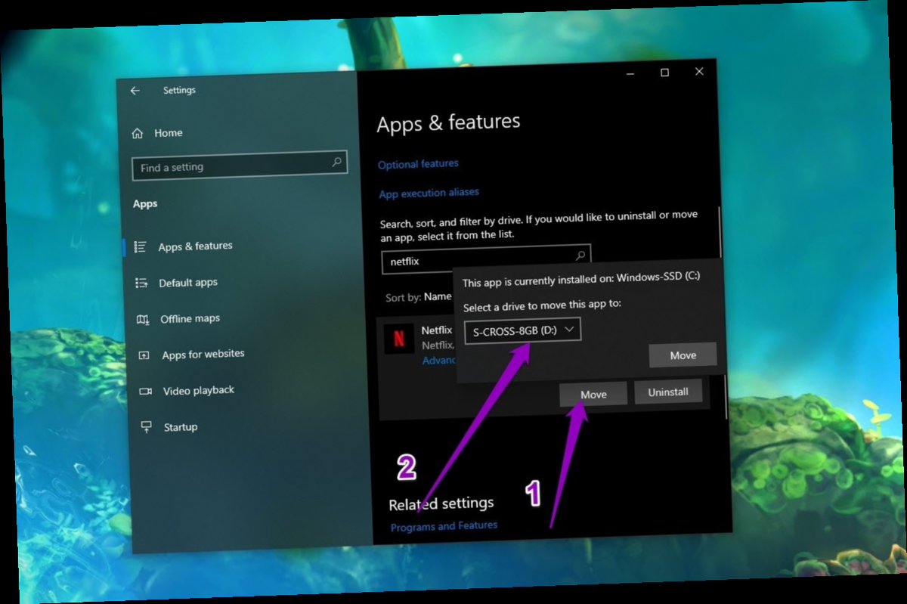Screen dimensions: 907x604
Task: Go to Video playback section
Action: coord(199,390)
